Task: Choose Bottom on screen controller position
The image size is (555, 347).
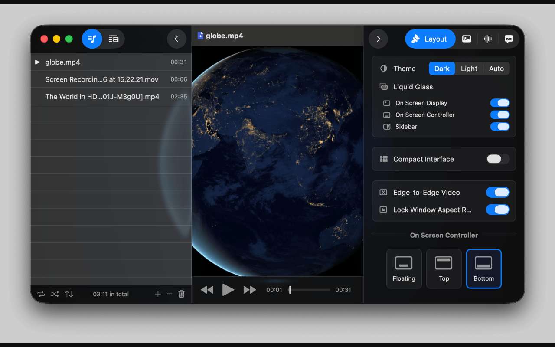Action: (x=484, y=269)
